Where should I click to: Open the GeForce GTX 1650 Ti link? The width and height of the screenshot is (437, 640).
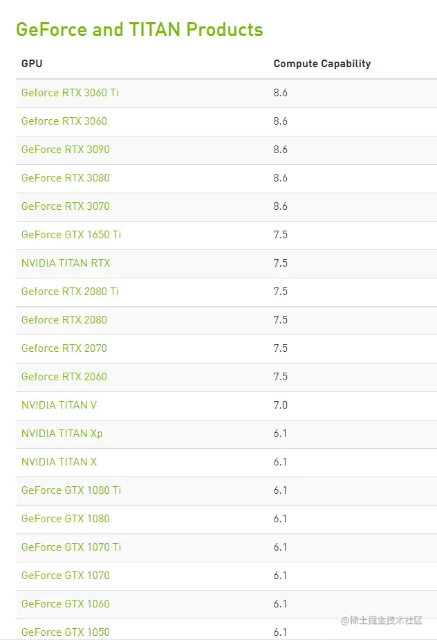[x=71, y=235]
